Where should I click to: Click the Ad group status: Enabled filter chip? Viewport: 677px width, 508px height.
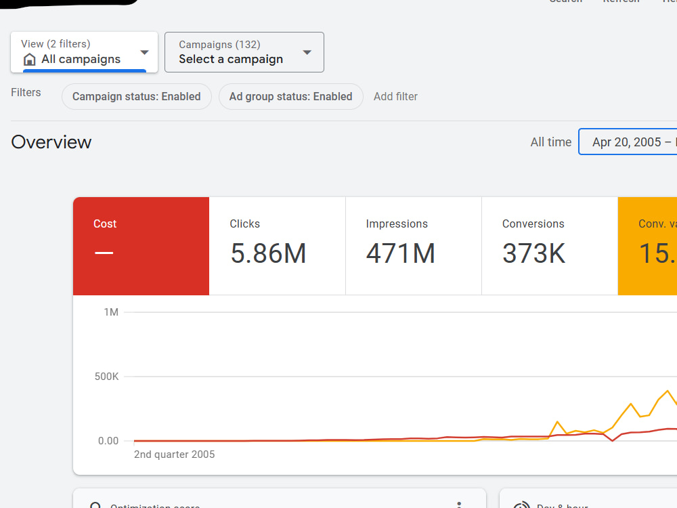[x=290, y=96]
